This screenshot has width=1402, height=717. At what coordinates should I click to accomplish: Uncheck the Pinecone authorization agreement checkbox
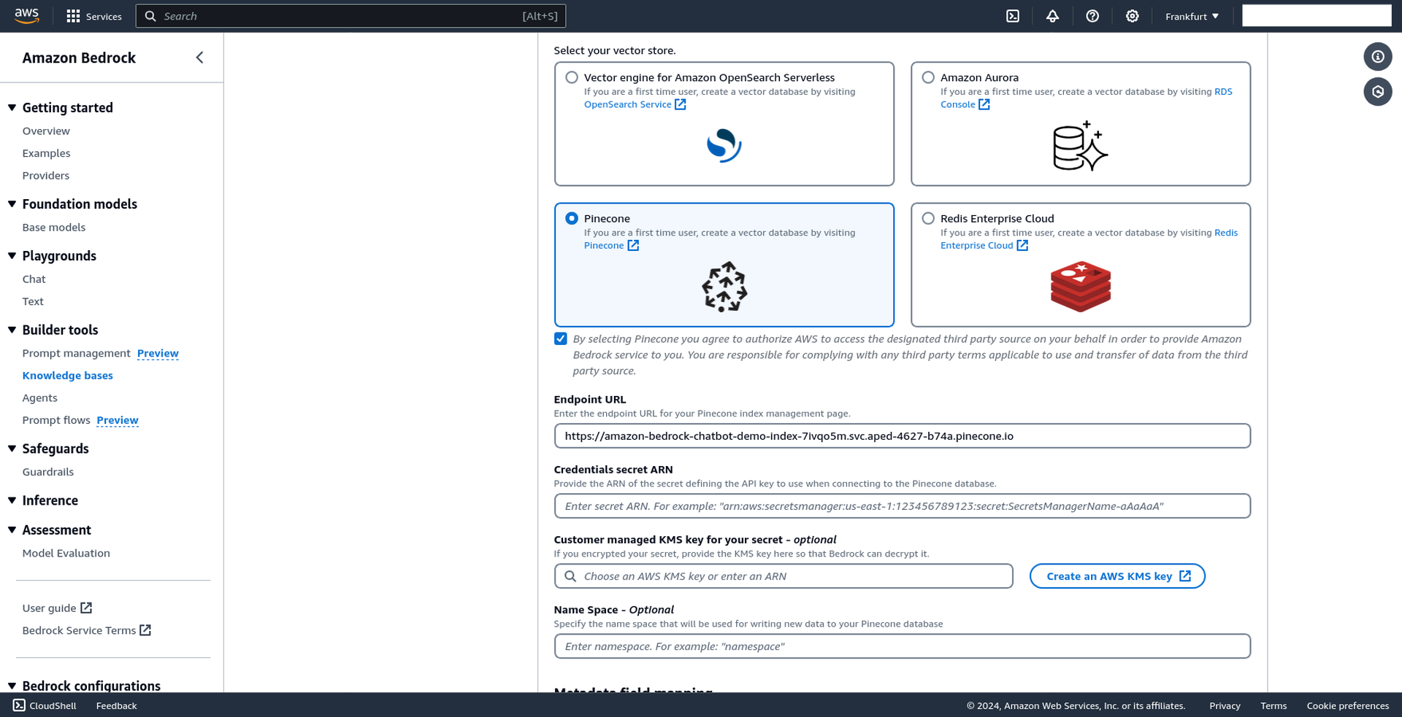pyautogui.click(x=561, y=338)
